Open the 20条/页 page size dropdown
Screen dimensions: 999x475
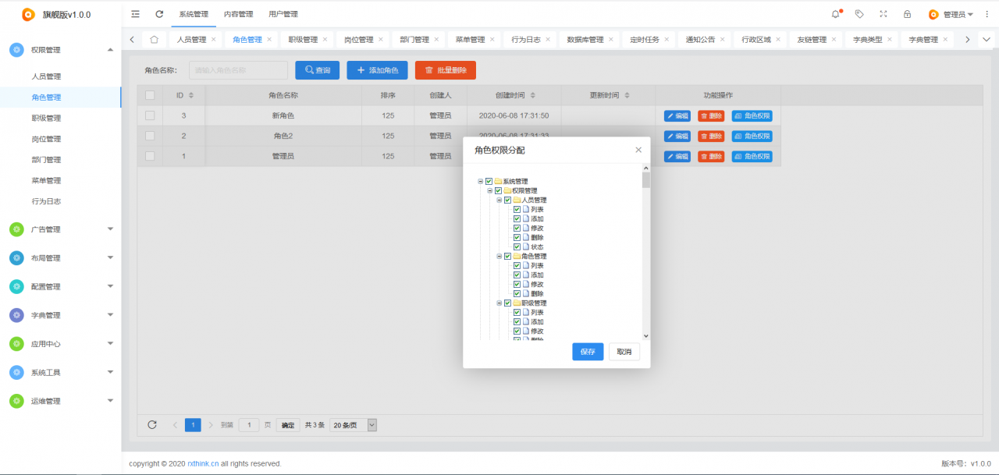(354, 425)
